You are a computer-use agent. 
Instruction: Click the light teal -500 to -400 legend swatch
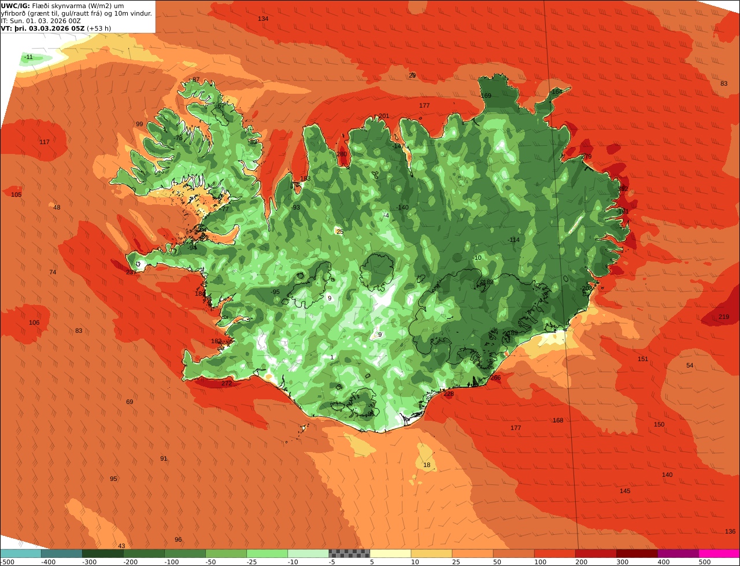[20, 553]
